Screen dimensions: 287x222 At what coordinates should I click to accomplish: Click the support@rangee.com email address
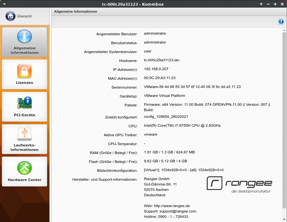178,211
